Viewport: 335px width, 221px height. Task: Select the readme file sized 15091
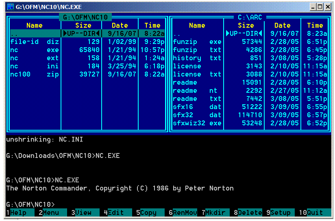point(250,82)
